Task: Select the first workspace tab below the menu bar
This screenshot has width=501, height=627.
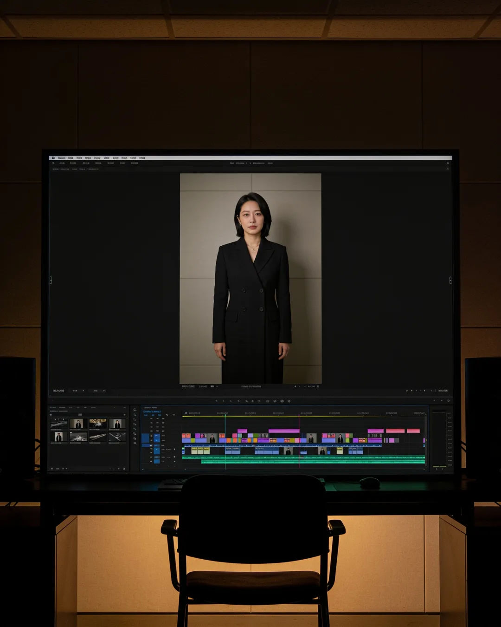Action: pyautogui.click(x=62, y=163)
